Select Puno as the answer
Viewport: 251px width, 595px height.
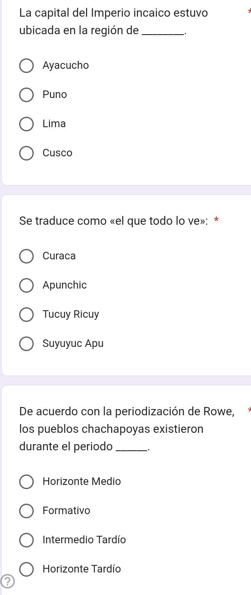[x=26, y=95]
